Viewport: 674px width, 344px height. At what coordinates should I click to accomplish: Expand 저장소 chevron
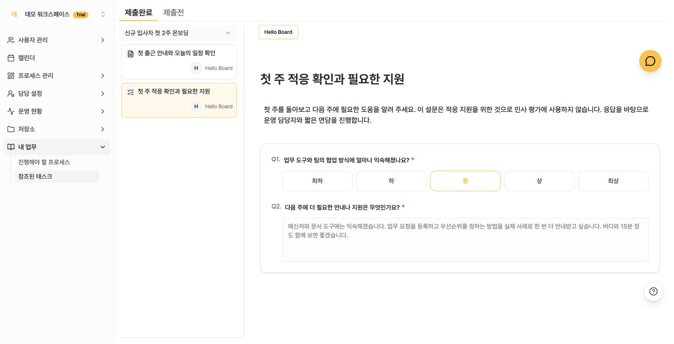(103, 129)
